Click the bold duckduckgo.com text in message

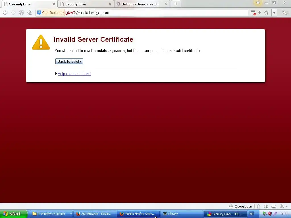(109, 51)
